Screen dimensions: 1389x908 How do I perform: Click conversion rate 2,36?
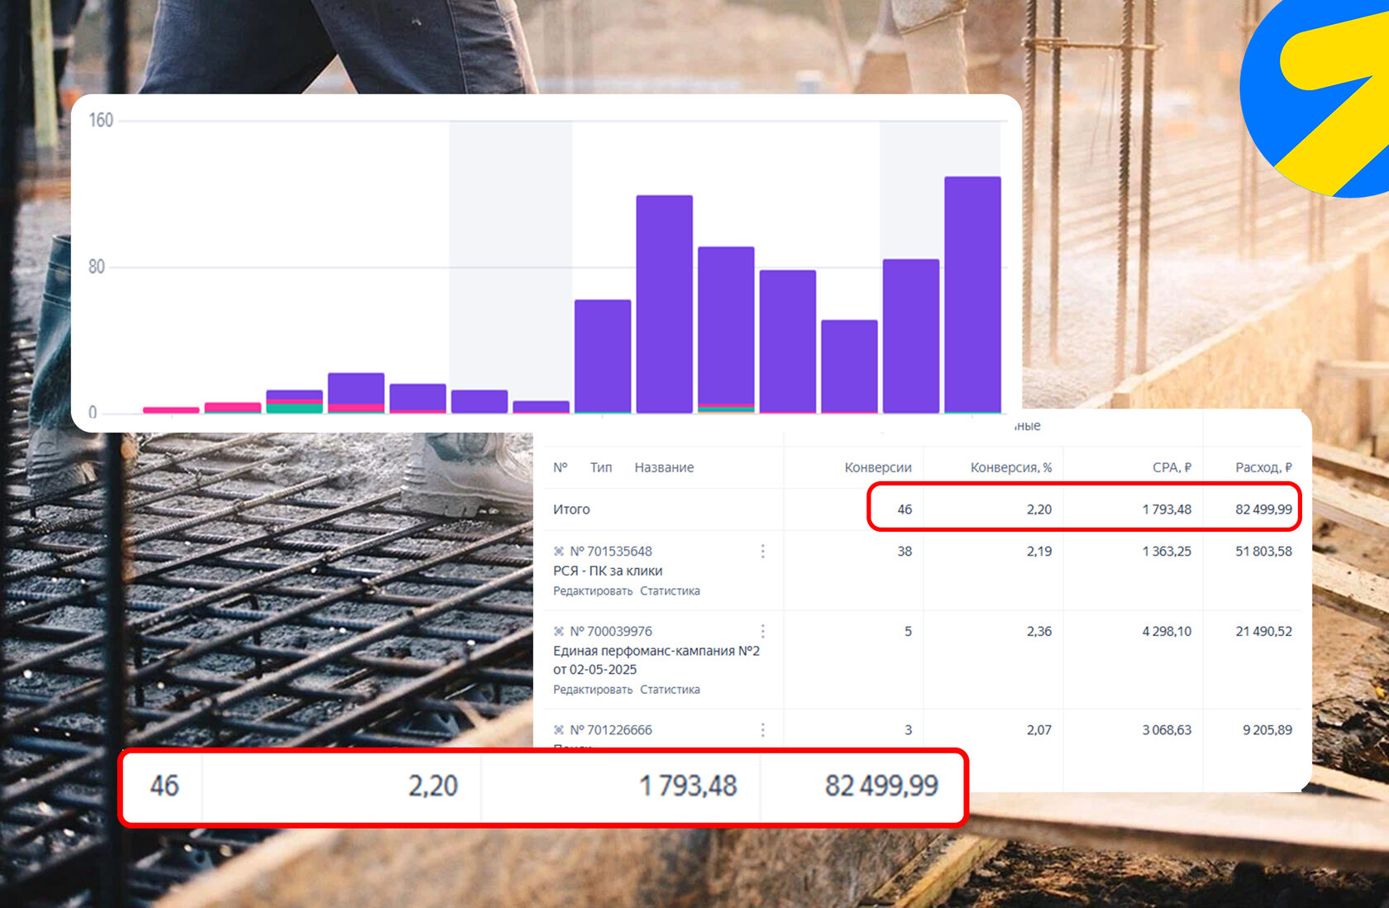tap(1039, 631)
